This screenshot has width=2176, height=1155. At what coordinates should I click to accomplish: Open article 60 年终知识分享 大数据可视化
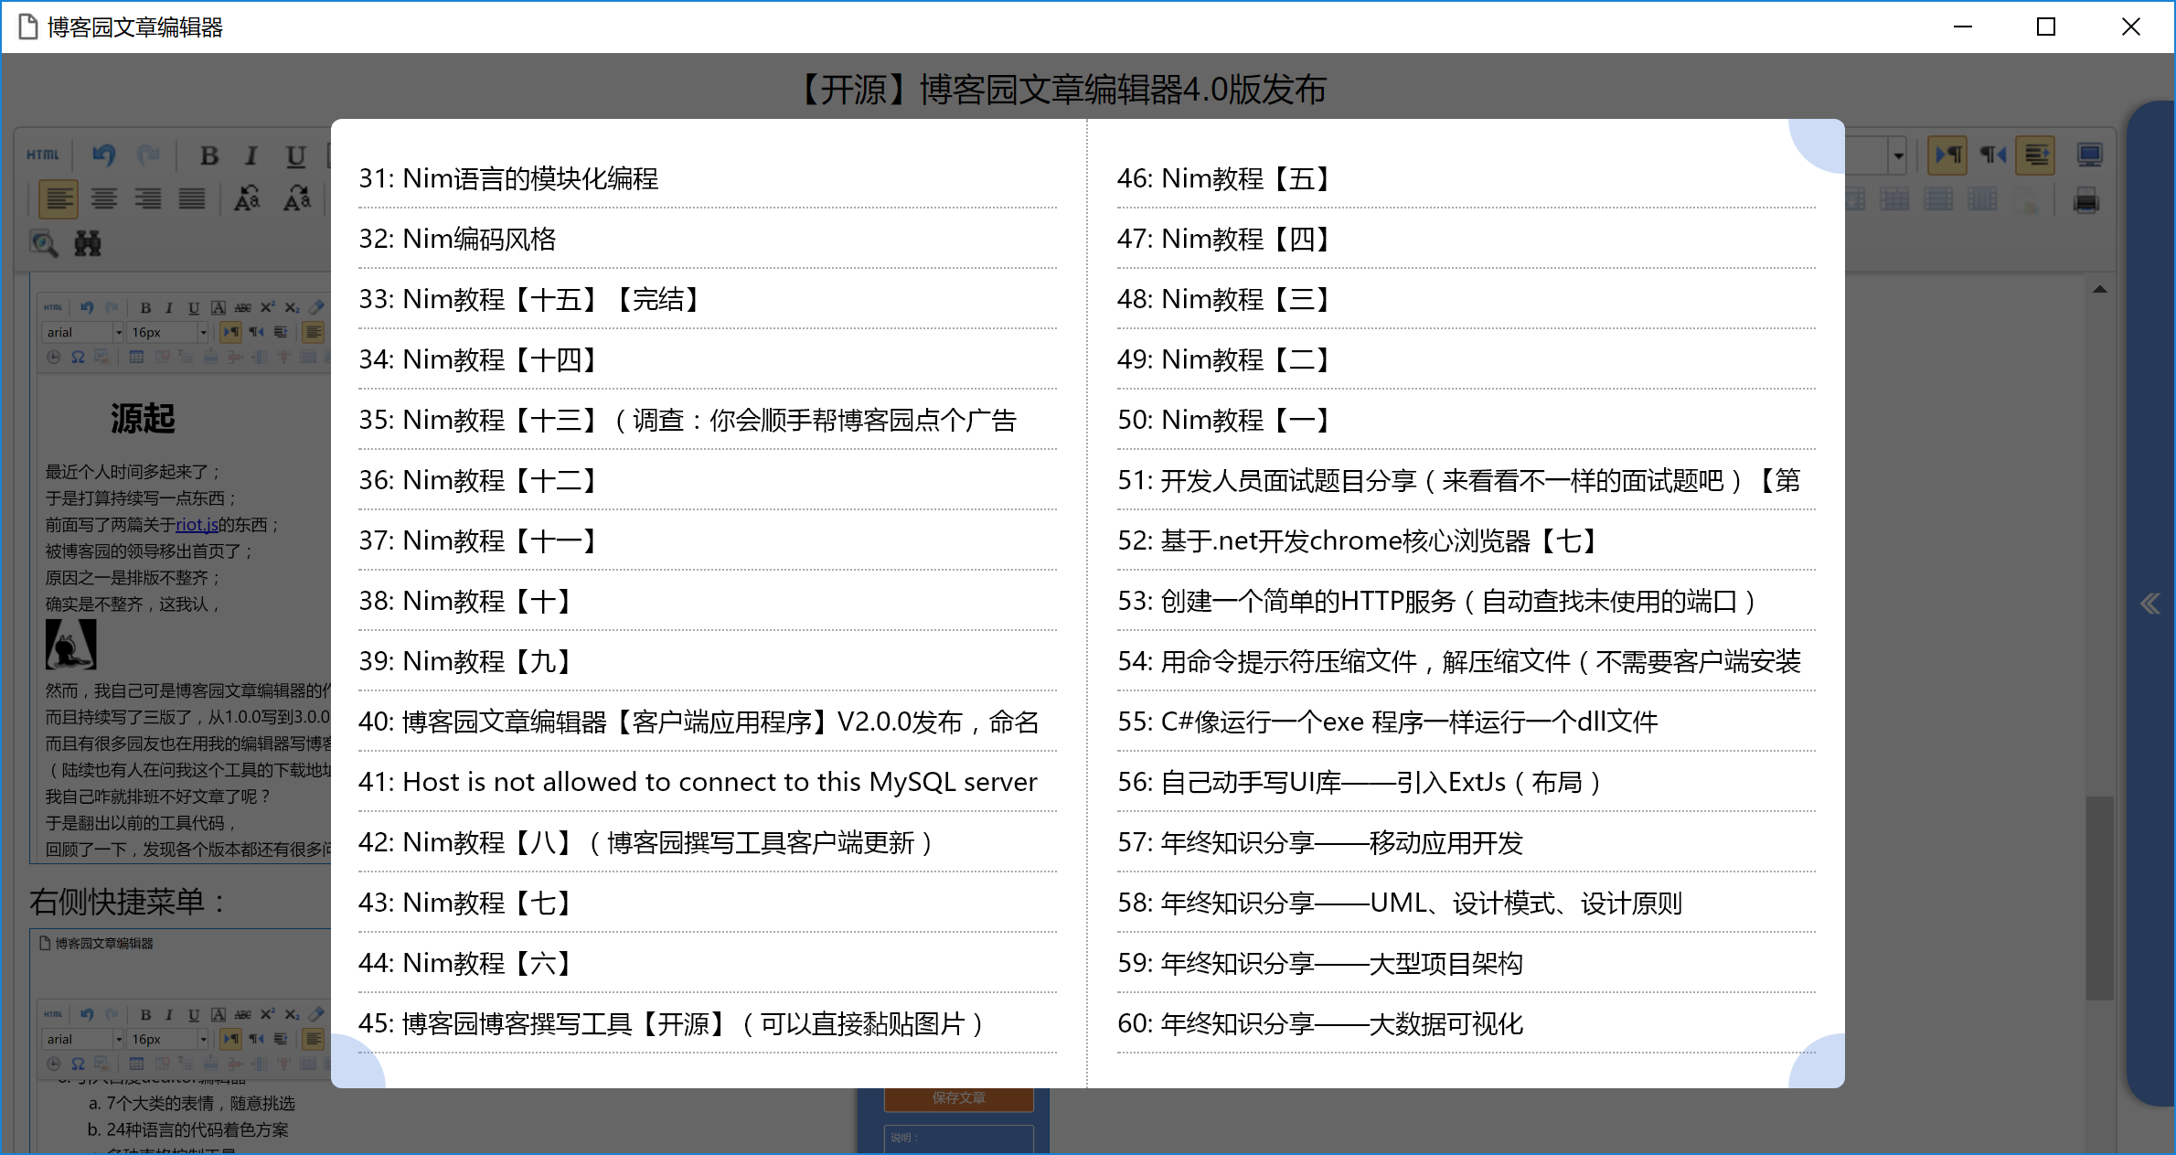1467,1023
